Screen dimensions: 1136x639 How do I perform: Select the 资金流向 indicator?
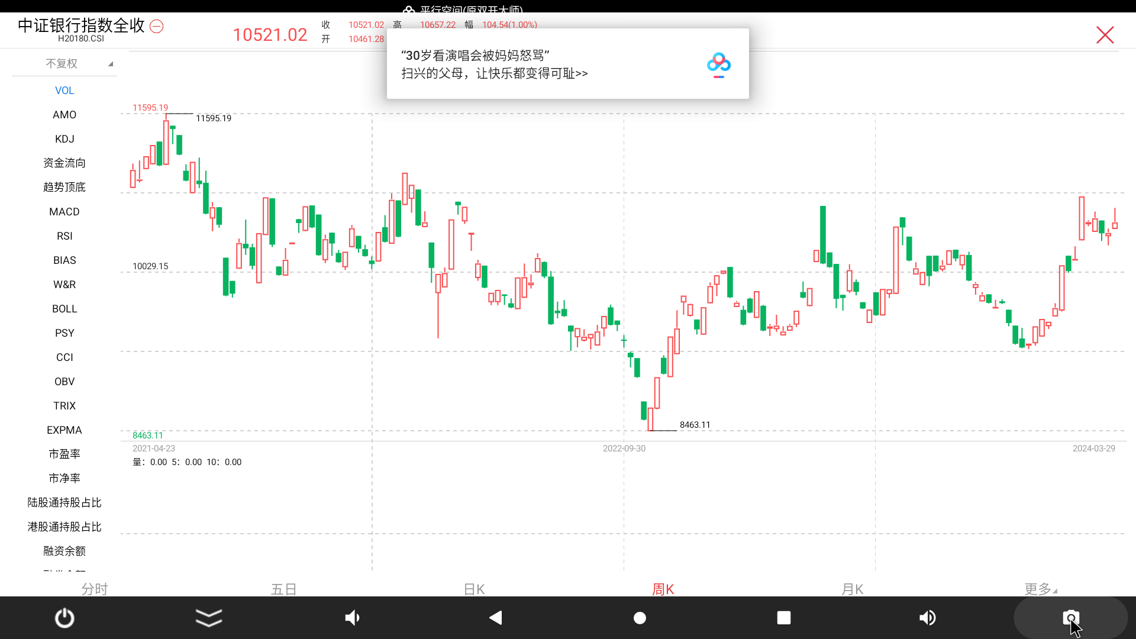pos(64,163)
